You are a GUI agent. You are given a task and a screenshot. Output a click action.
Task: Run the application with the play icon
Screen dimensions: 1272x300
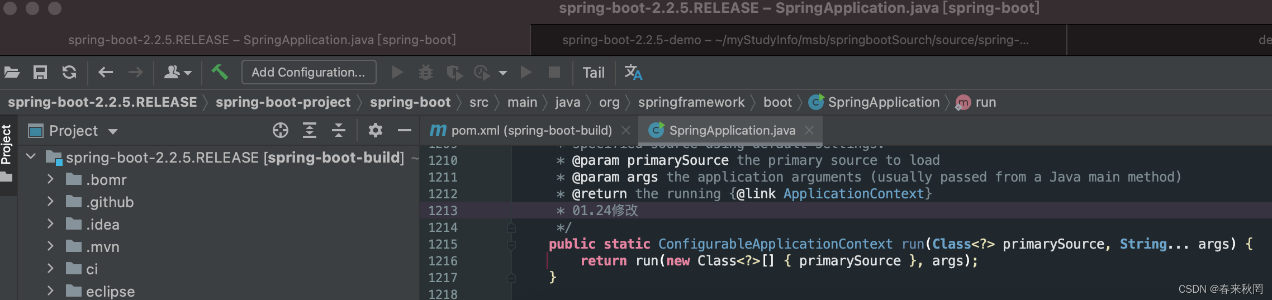coord(397,72)
